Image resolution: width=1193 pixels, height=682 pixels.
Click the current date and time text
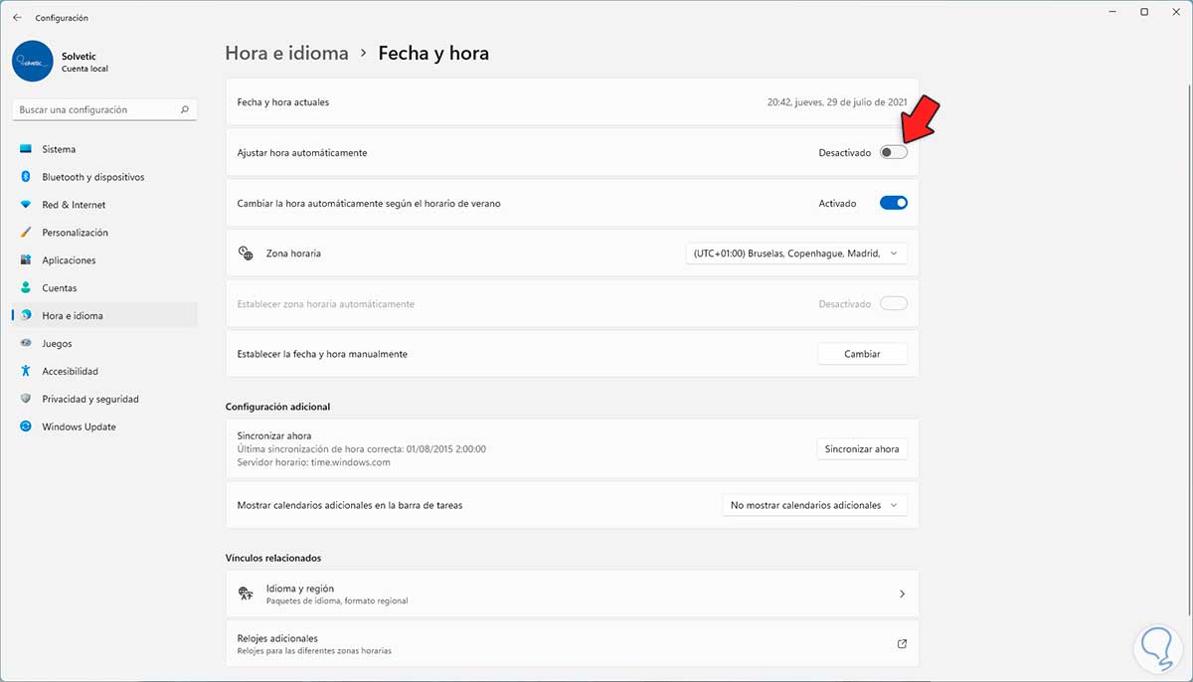pos(837,102)
